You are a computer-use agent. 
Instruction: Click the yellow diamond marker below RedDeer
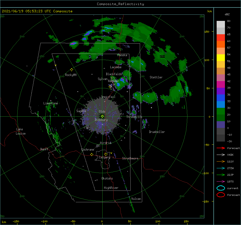pos(110,87)
